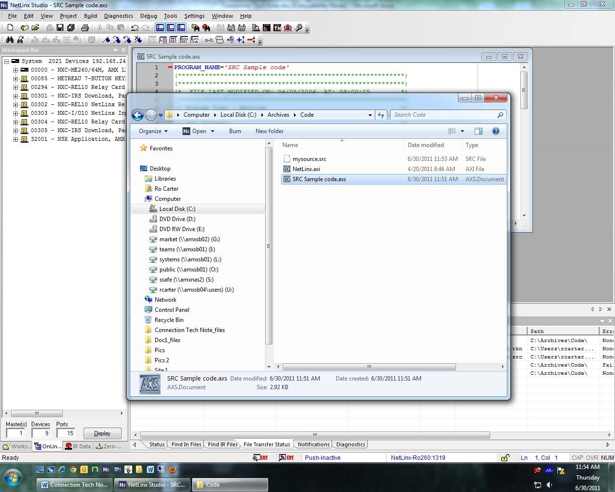Collapse the System 2021 Devices tree root
The image size is (615, 492).
pyautogui.click(x=7, y=61)
